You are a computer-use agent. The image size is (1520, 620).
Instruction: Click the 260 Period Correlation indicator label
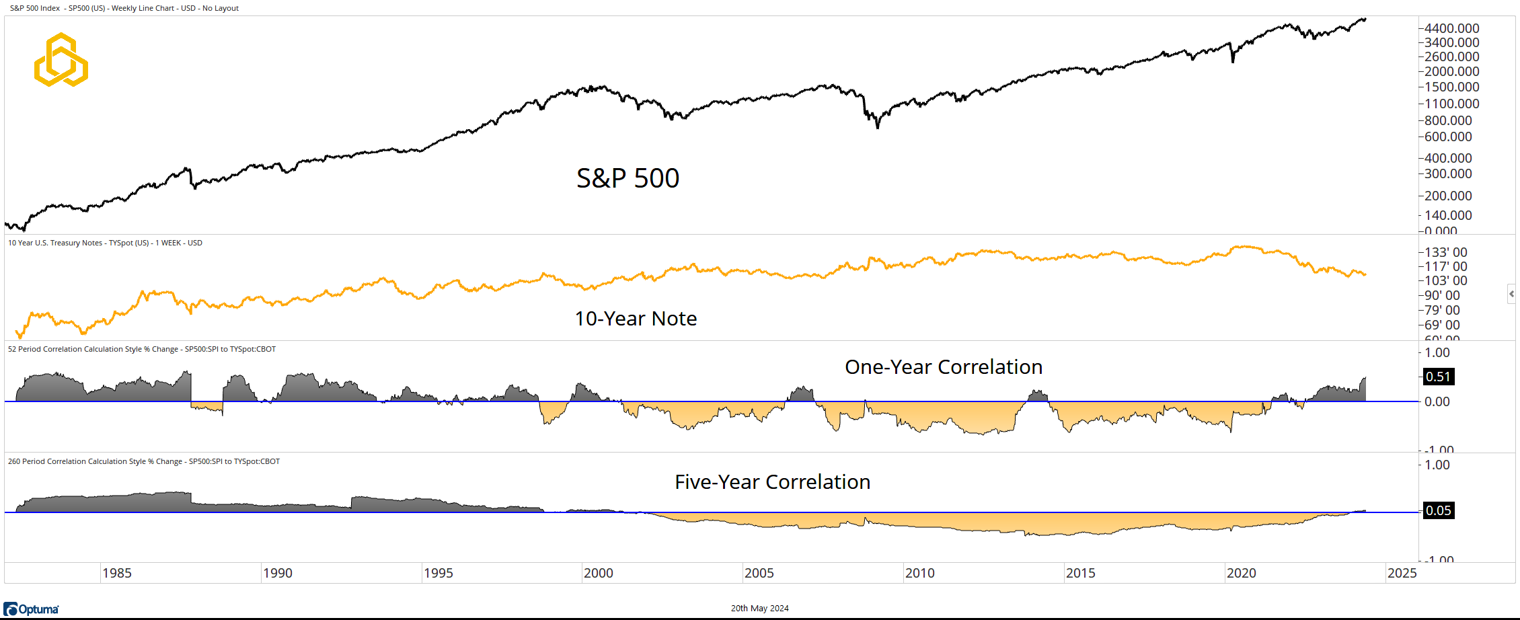pyautogui.click(x=143, y=461)
